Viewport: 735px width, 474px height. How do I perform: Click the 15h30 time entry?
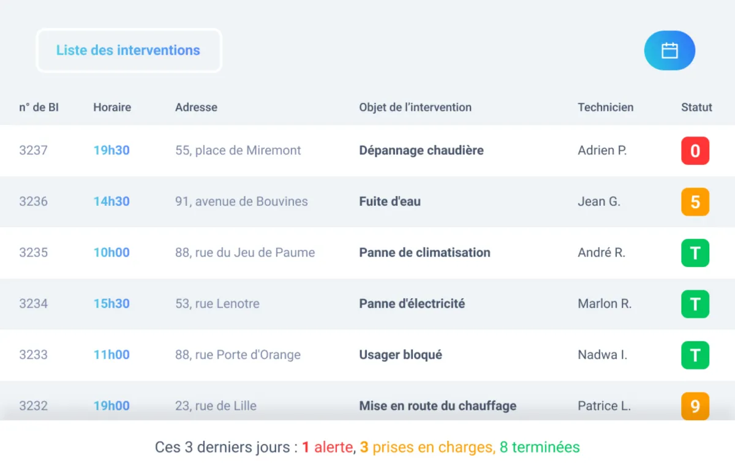111,304
